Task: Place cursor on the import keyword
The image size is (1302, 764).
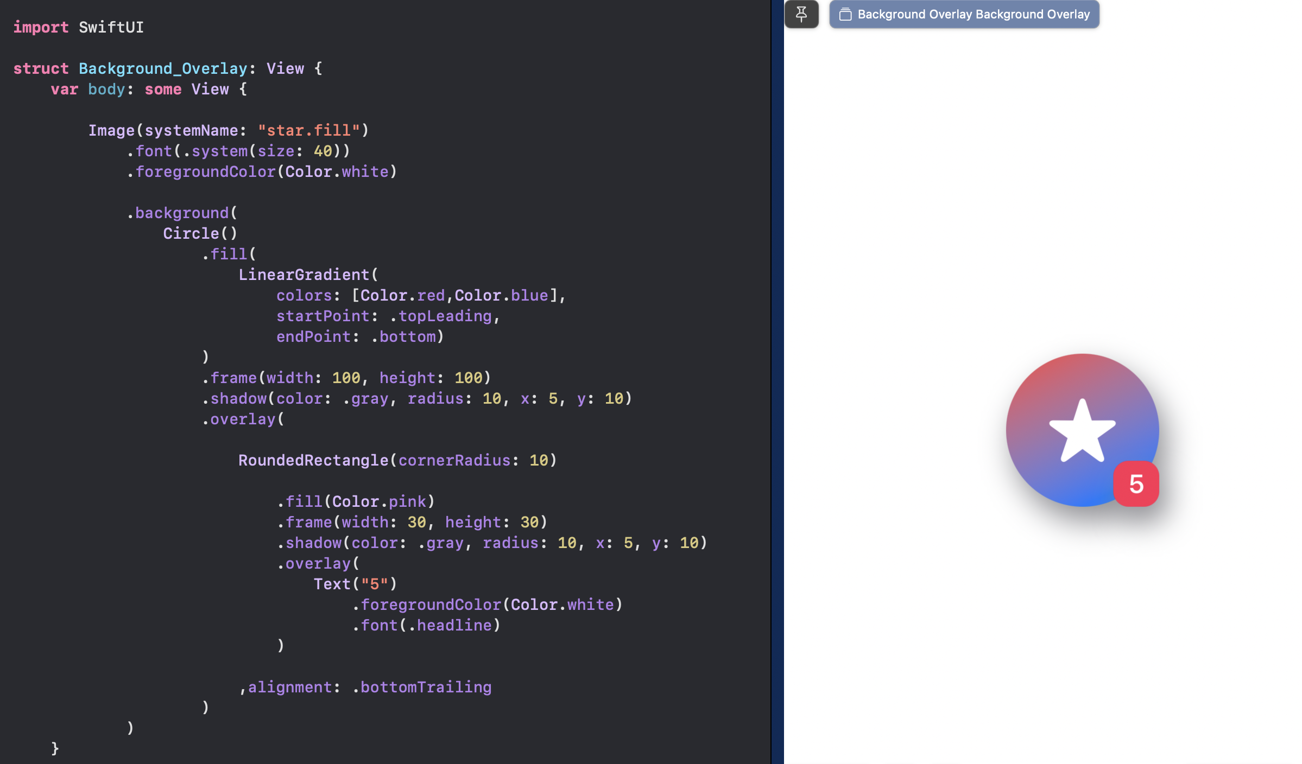Action: [41, 27]
